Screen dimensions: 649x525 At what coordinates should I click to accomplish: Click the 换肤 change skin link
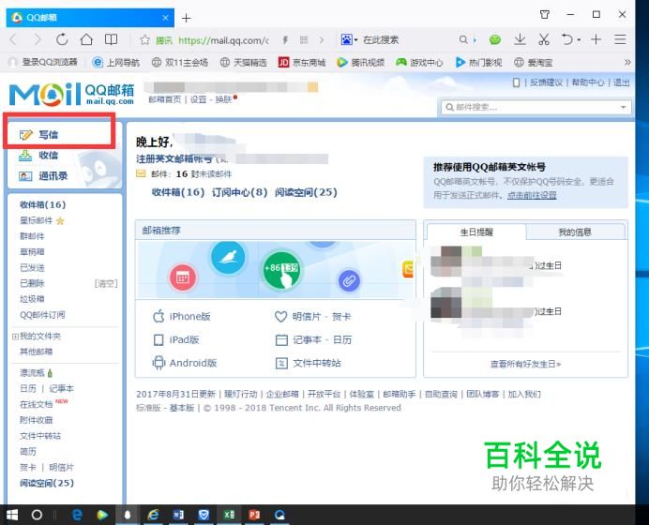pyautogui.click(x=223, y=99)
